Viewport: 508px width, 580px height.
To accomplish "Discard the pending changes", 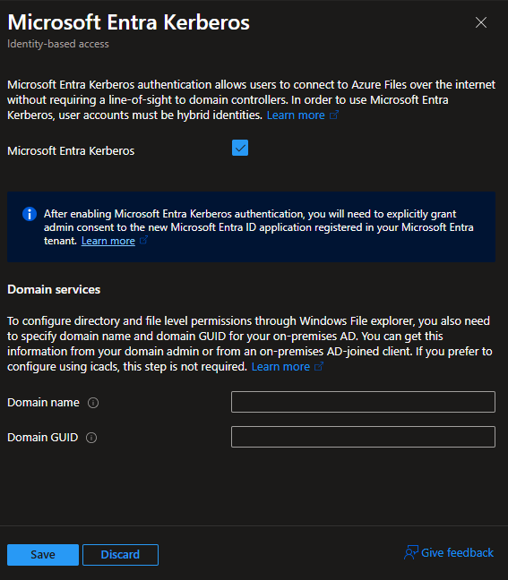I will click(120, 554).
